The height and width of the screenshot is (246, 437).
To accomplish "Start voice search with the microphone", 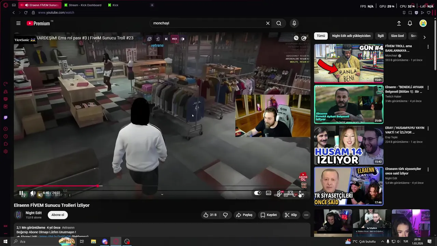I will (x=294, y=23).
